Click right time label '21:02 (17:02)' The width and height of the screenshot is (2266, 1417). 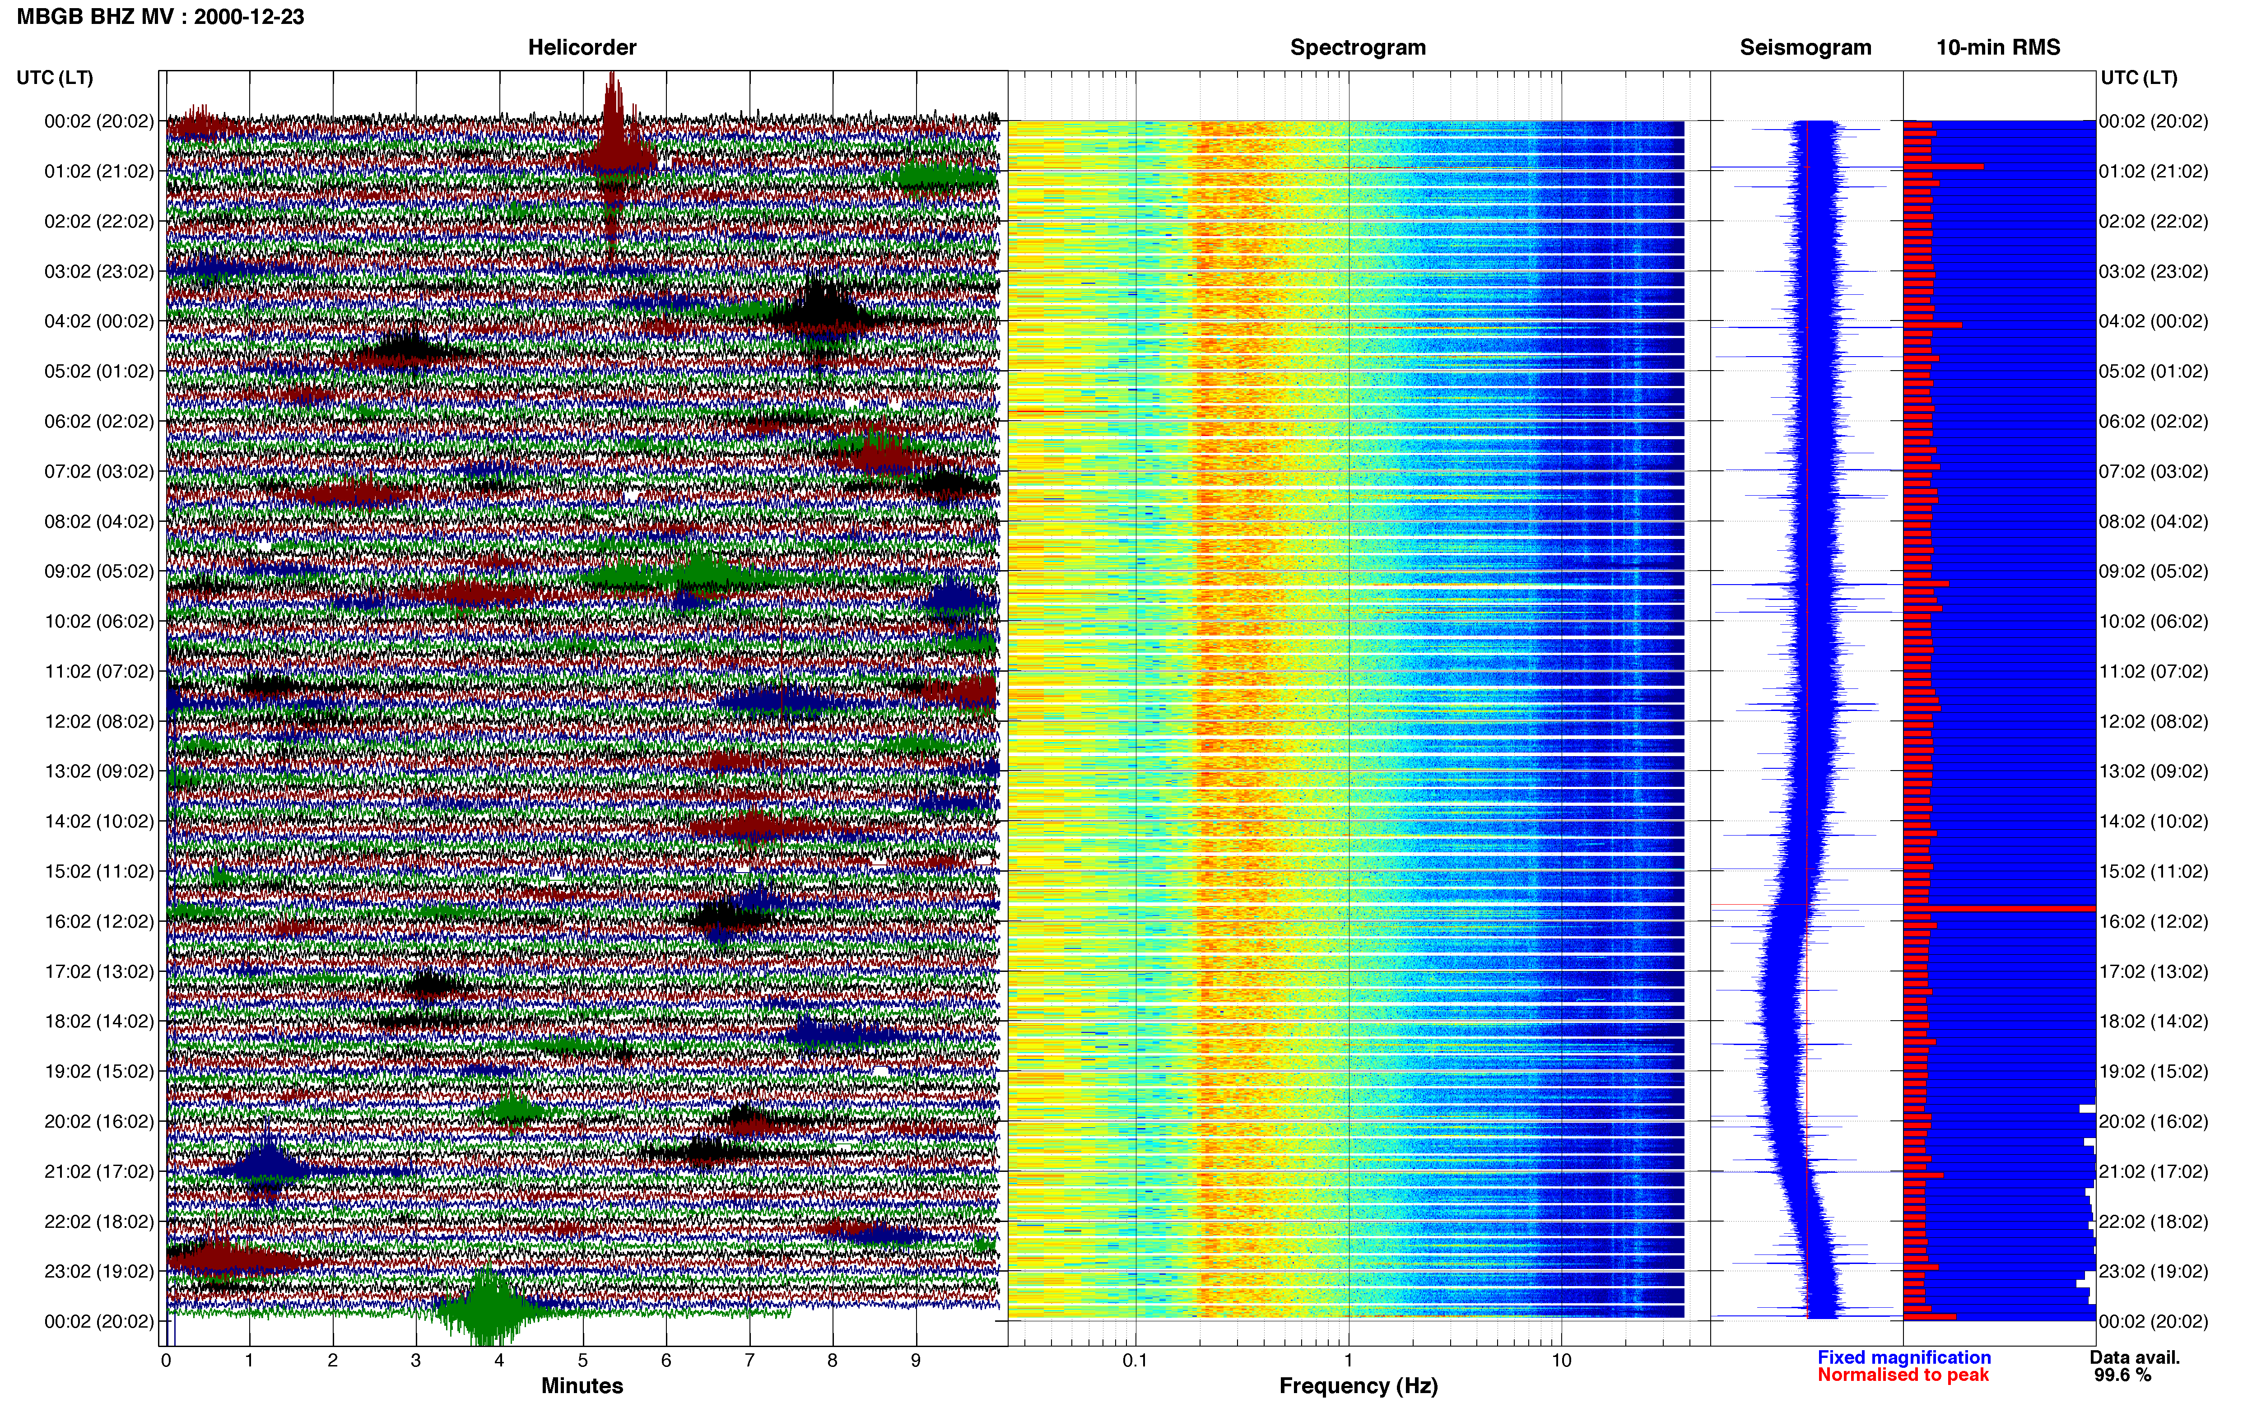point(2154,1171)
